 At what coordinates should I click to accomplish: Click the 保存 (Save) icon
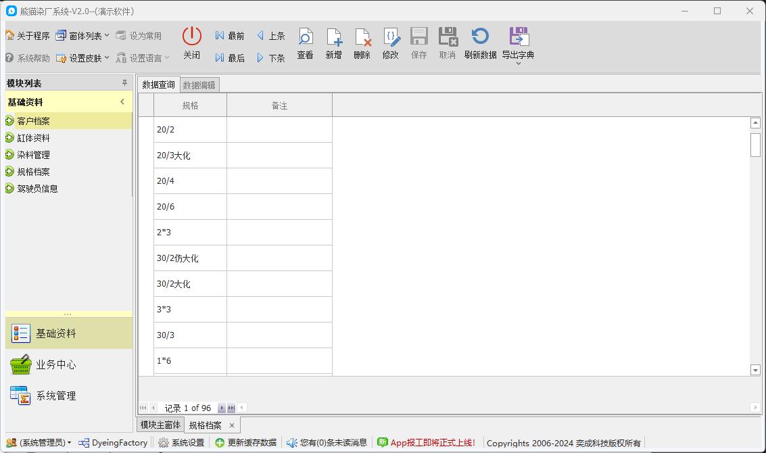click(x=418, y=43)
